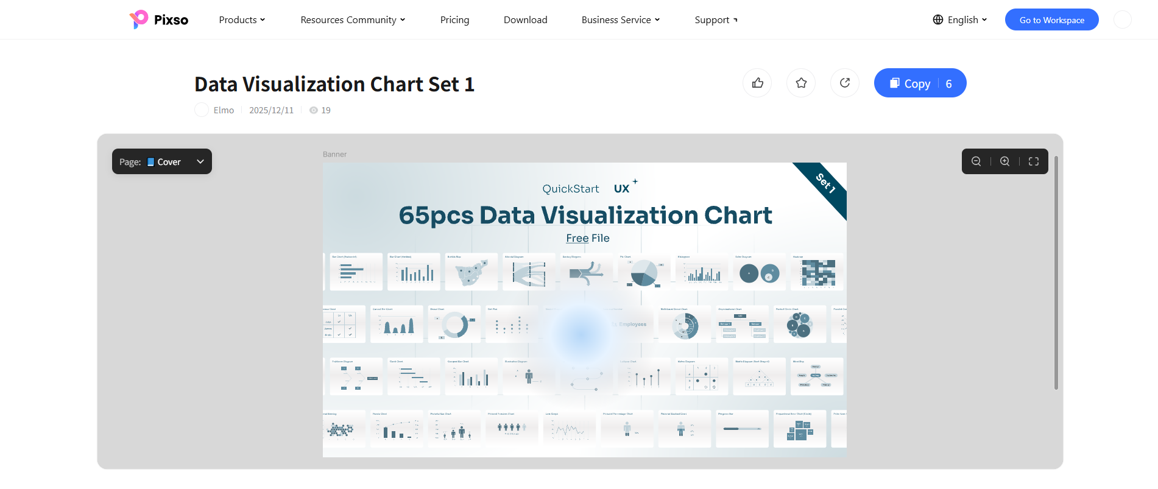
Task: Zoom out of the preview canvas
Action: (x=976, y=161)
